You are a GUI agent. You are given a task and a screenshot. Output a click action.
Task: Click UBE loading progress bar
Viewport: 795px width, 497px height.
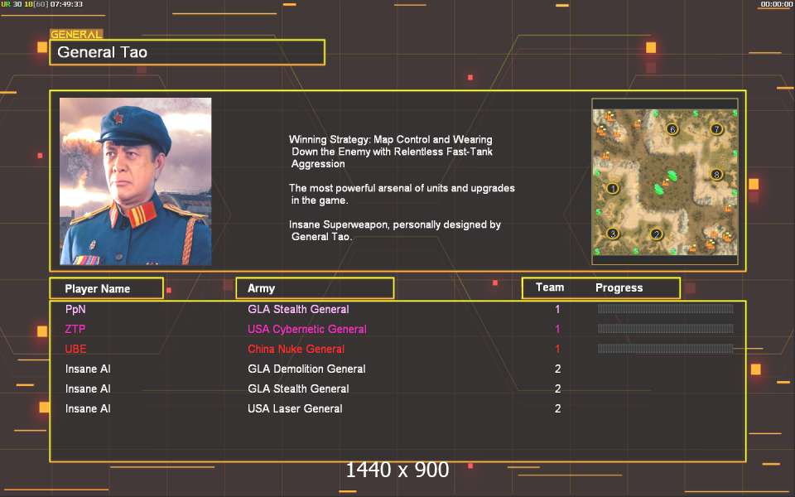click(x=665, y=349)
